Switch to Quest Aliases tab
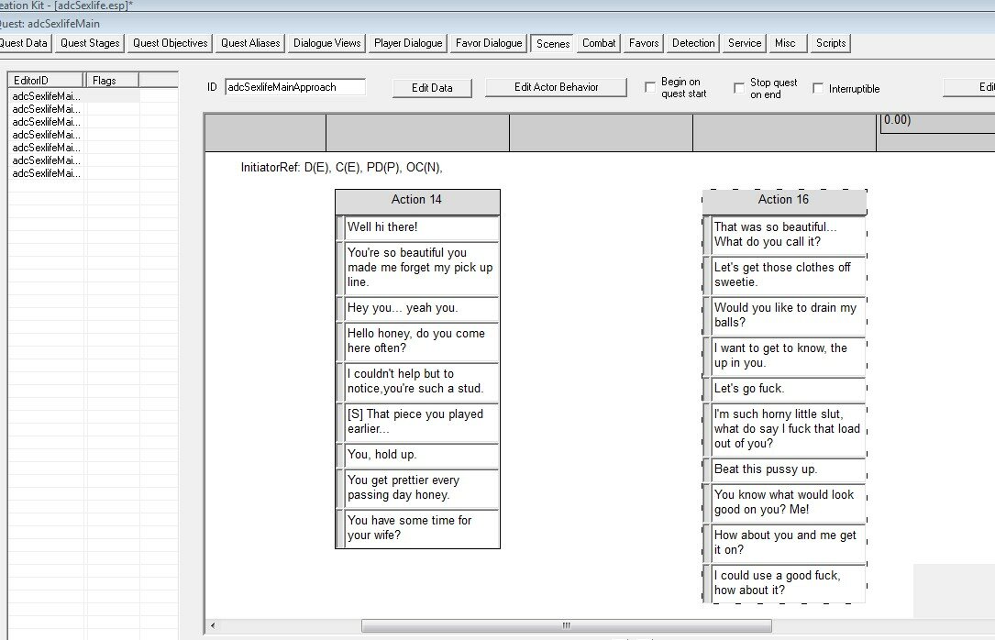Screen dimensions: 995x640 point(250,43)
